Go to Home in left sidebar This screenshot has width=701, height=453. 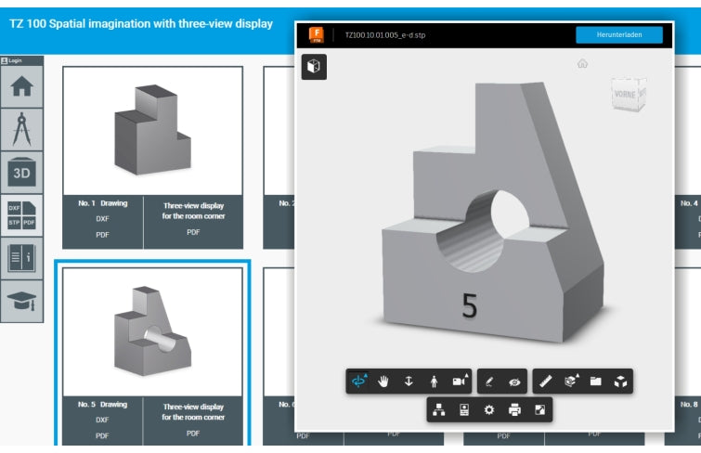pos(20,87)
